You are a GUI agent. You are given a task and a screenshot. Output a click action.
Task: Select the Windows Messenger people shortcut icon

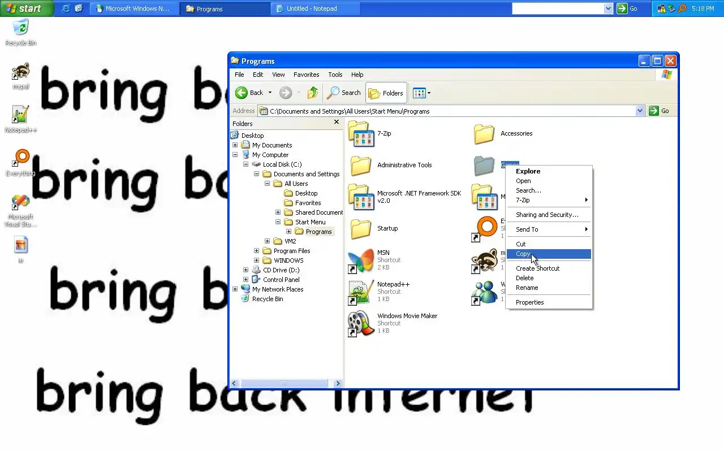(485, 292)
